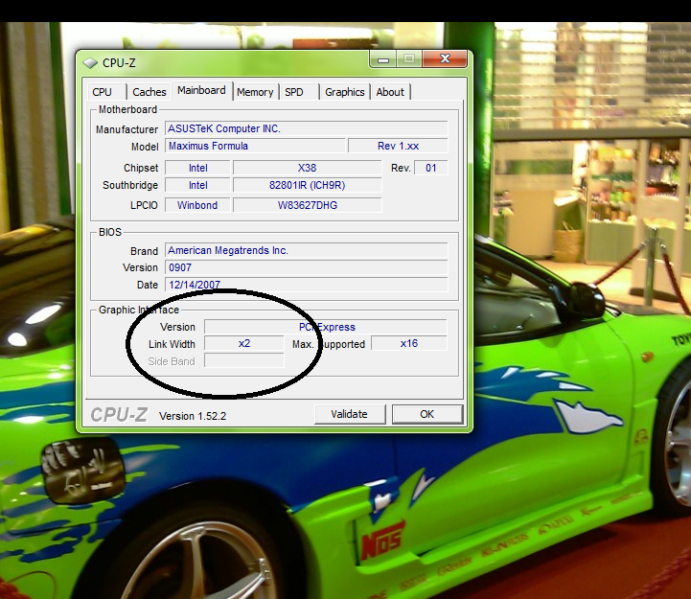Minimize the CPU-Z window
691x599 pixels.
point(383,59)
